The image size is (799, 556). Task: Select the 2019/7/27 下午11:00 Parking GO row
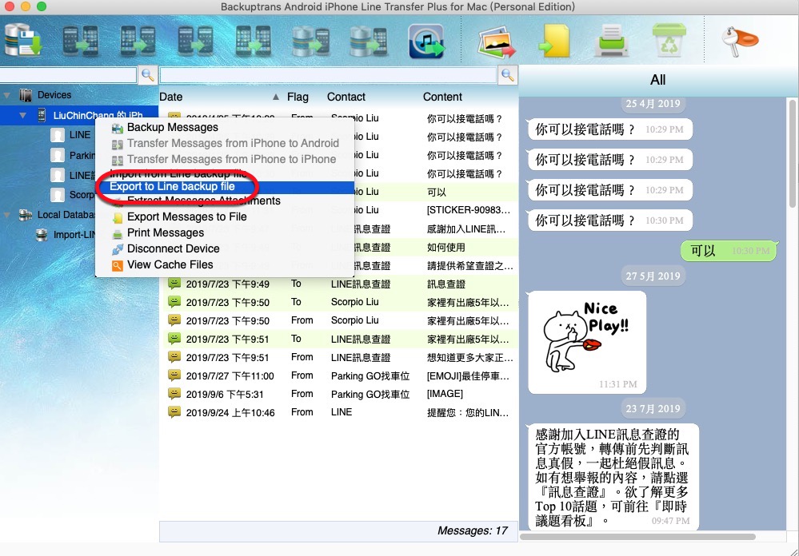pos(339,375)
